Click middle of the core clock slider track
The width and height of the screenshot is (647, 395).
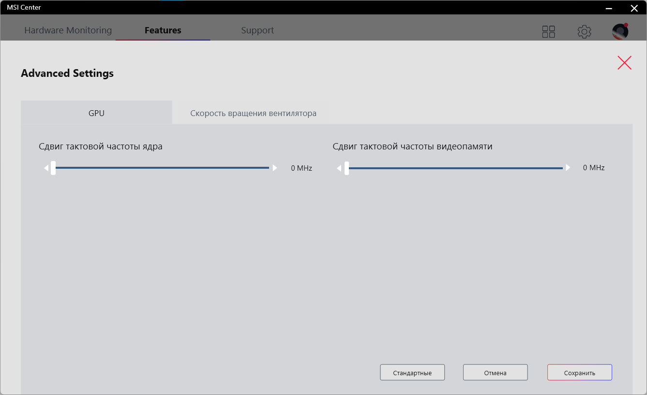[x=162, y=168]
